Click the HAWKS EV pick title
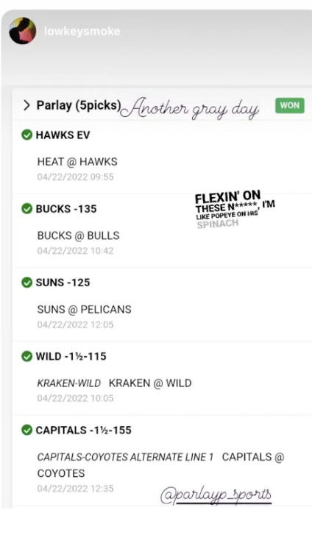The width and height of the screenshot is (312, 549). (x=63, y=135)
